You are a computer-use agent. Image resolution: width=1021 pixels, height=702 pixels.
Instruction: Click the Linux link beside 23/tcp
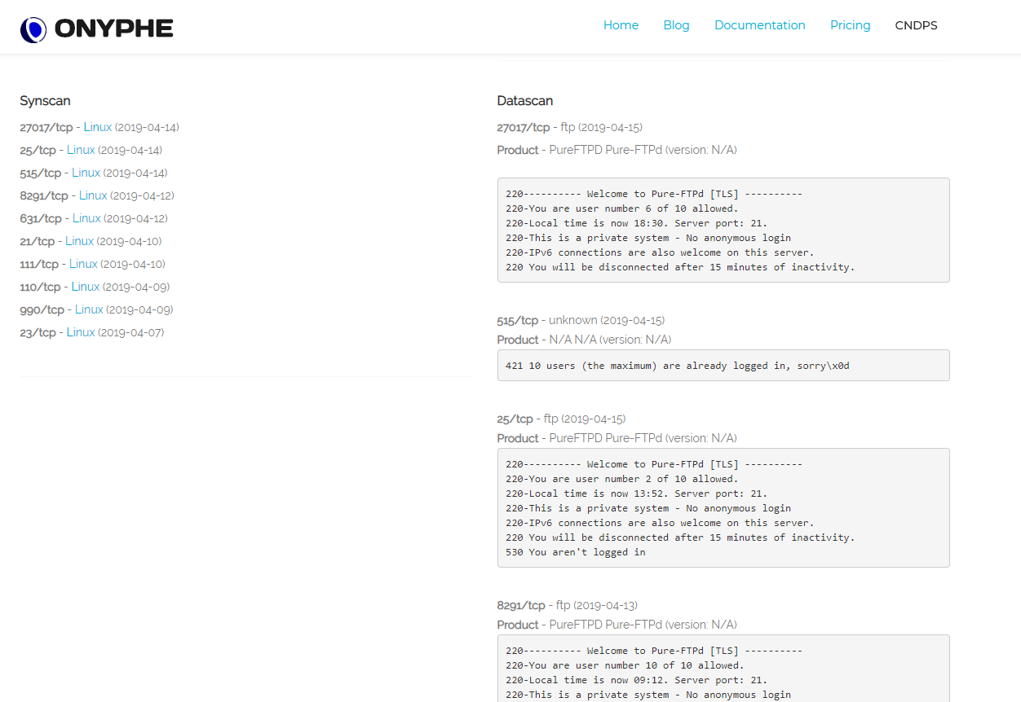(x=81, y=332)
